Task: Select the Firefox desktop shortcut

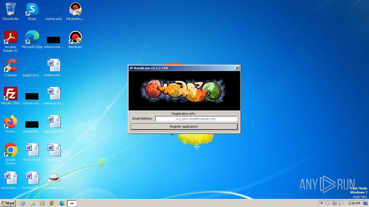Action: click(x=10, y=124)
